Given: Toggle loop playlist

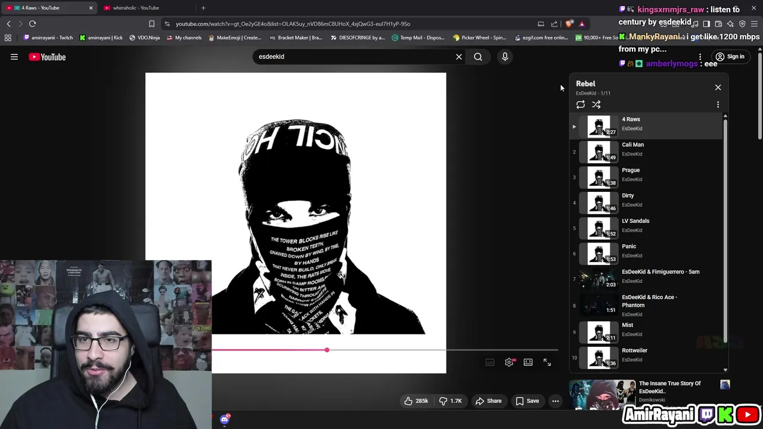Looking at the screenshot, I should [x=581, y=104].
